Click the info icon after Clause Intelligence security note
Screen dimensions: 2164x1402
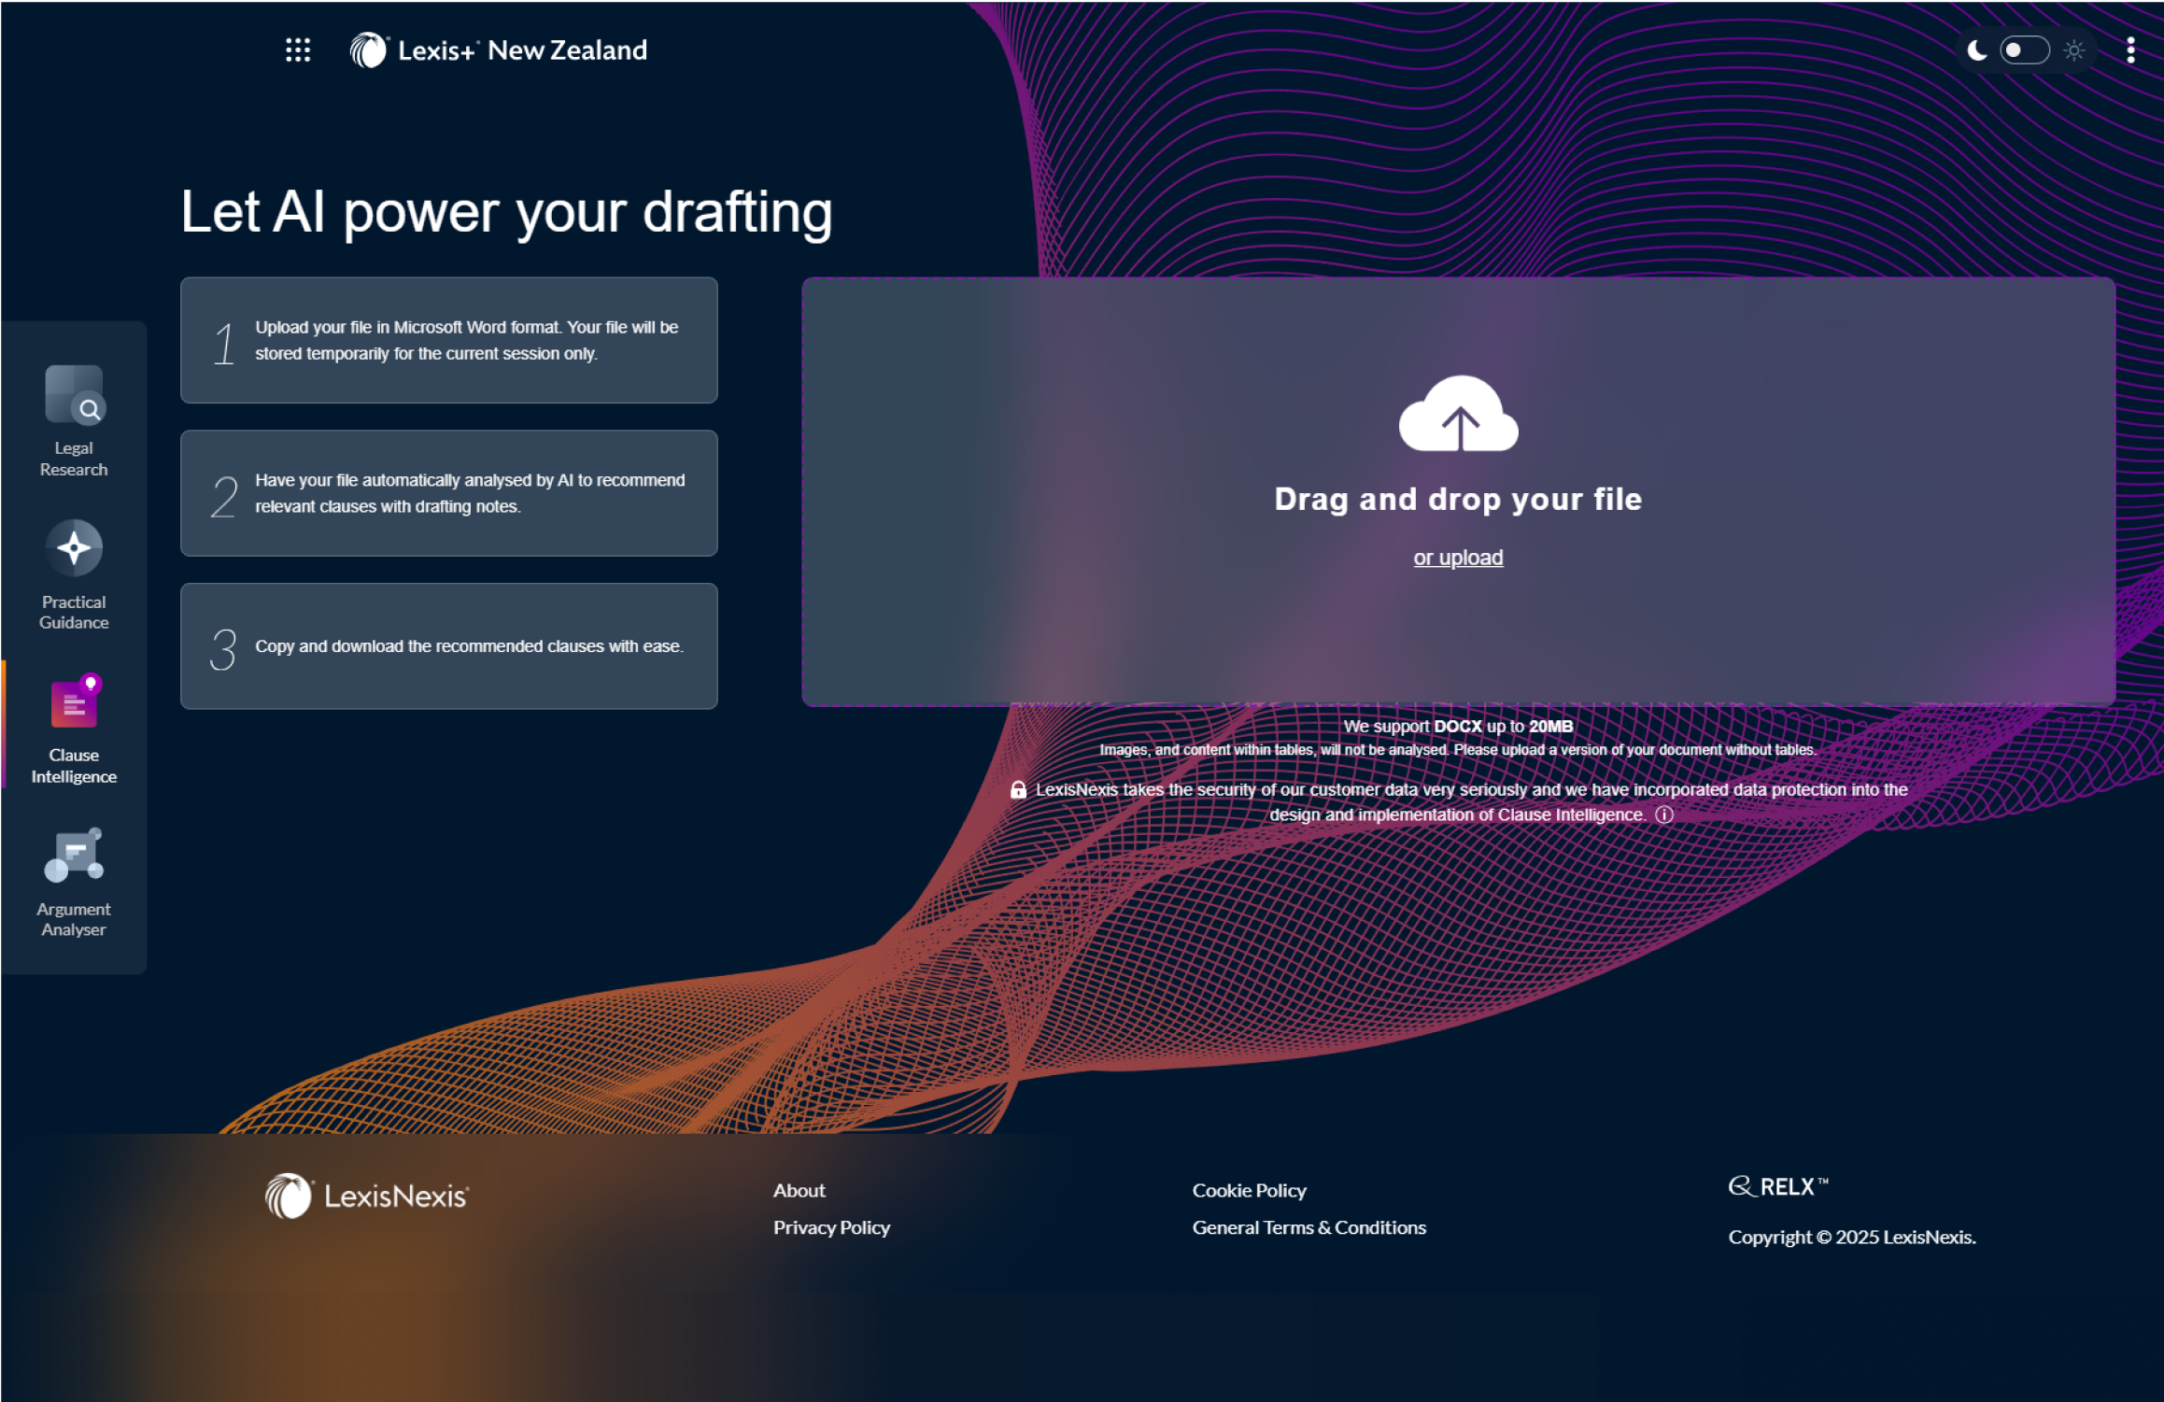(x=1664, y=814)
